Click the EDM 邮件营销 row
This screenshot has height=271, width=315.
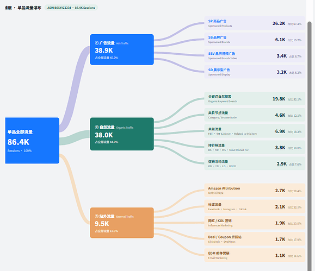tap(255, 255)
